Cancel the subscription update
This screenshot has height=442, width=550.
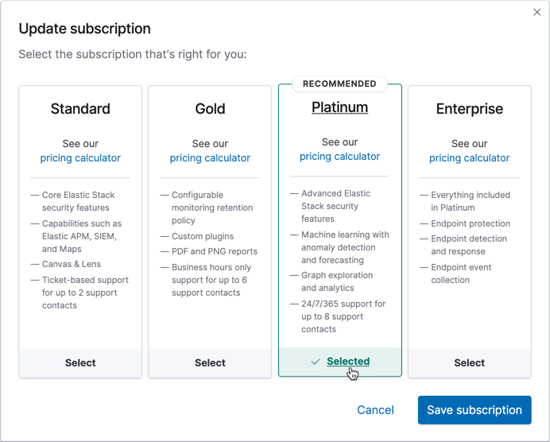click(375, 410)
